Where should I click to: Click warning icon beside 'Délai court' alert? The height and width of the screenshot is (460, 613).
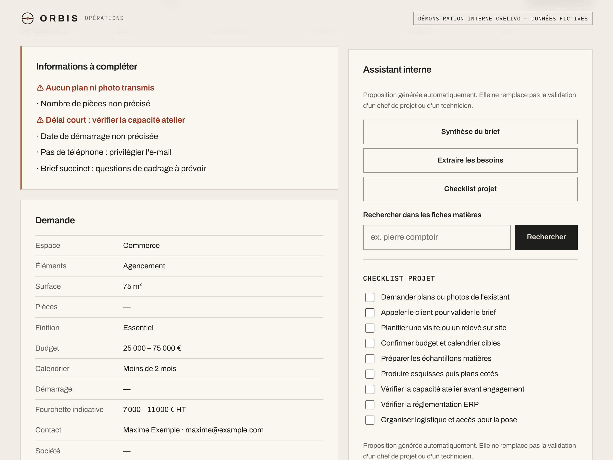tap(40, 120)
